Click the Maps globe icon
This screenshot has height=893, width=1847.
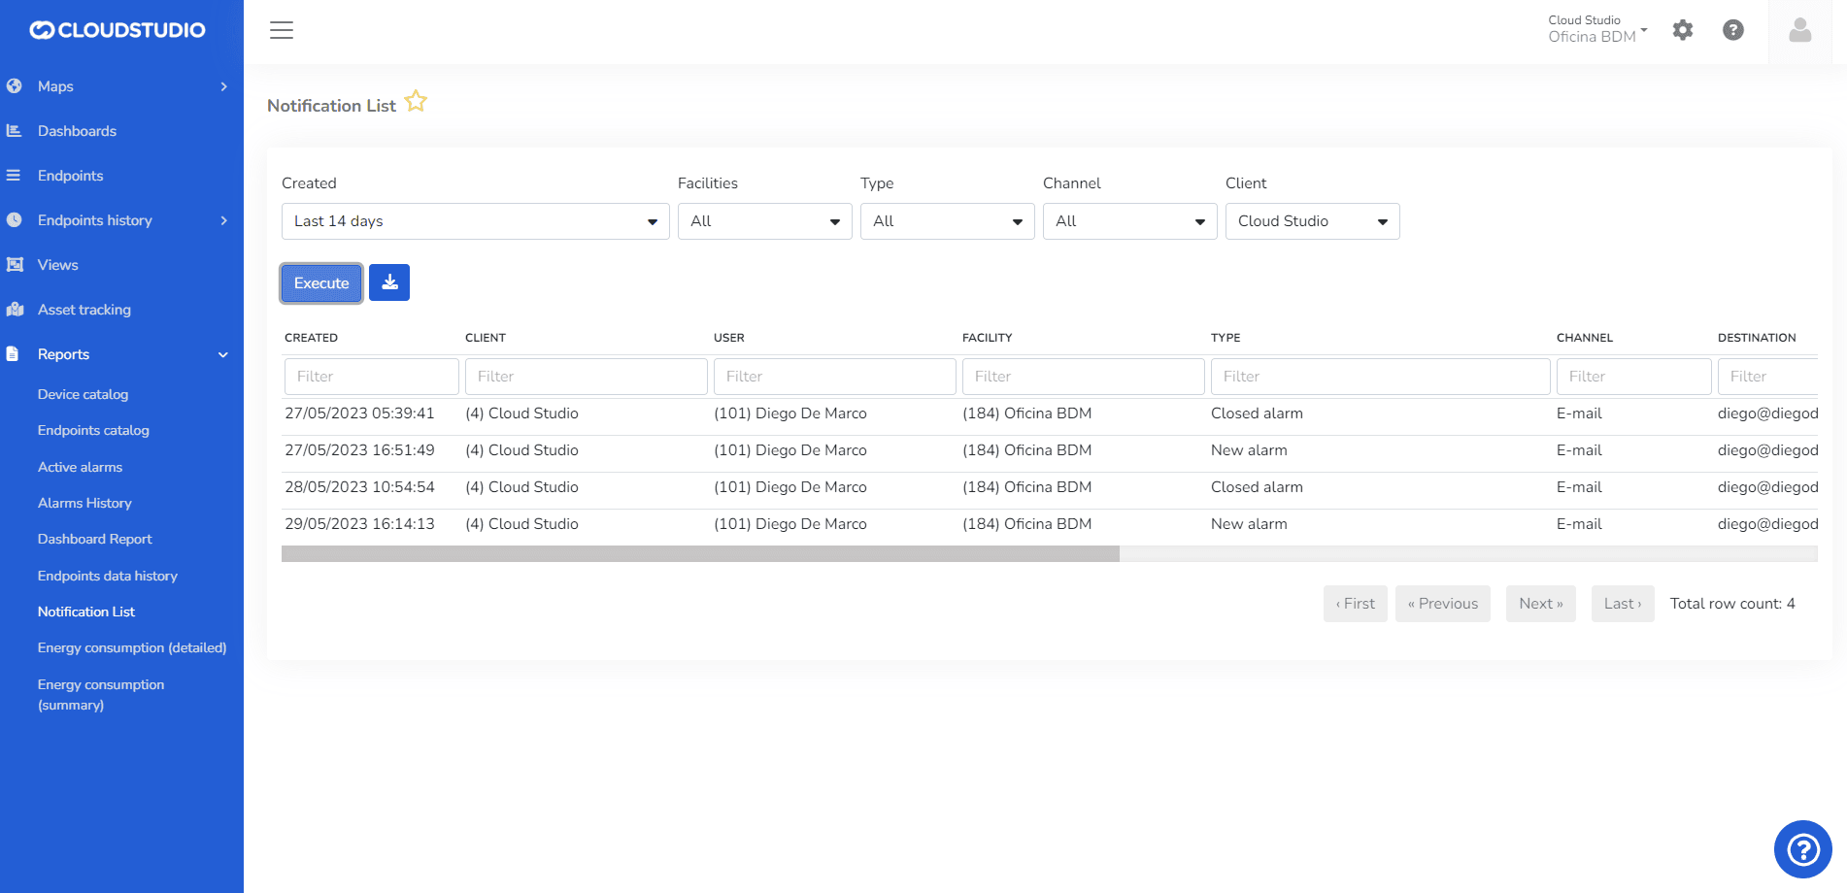15,86
